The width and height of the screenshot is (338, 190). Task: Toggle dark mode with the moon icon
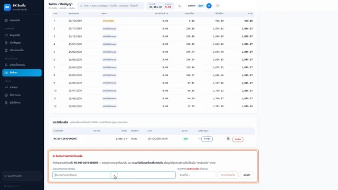point(180,6)
